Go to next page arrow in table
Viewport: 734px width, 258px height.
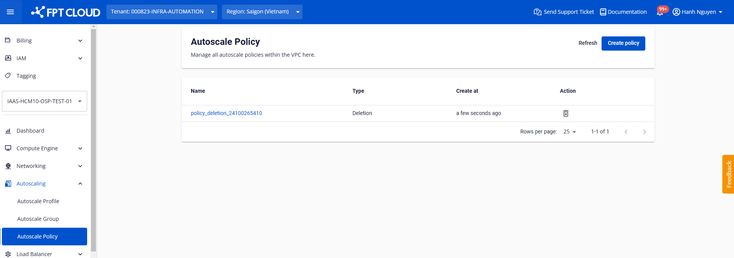[644, 132]
